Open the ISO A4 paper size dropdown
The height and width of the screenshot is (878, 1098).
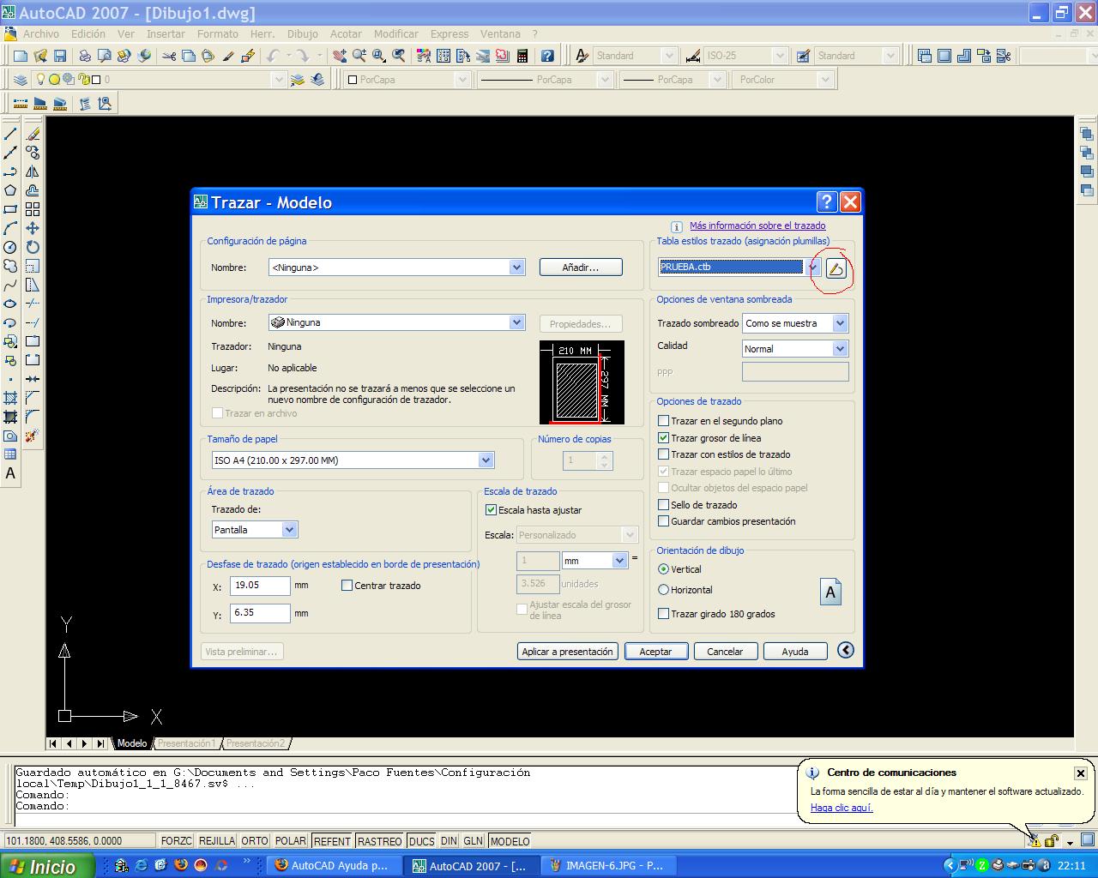tap(486, 460)
